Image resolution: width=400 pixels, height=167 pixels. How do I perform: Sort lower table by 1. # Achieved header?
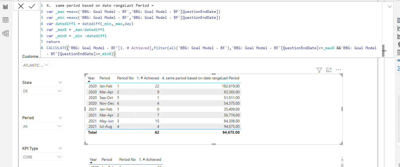tap(150, 159)
